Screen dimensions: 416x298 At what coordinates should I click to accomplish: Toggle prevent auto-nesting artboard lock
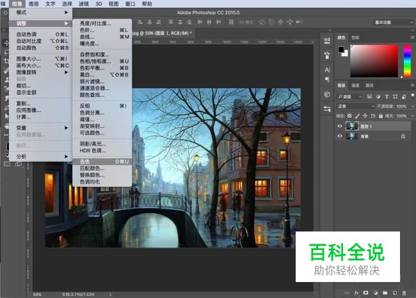tap(373, 116)
